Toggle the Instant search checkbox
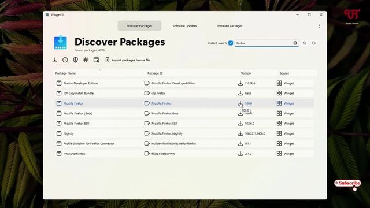Screen dimensions: 370x208 click(x=231, y=43)
